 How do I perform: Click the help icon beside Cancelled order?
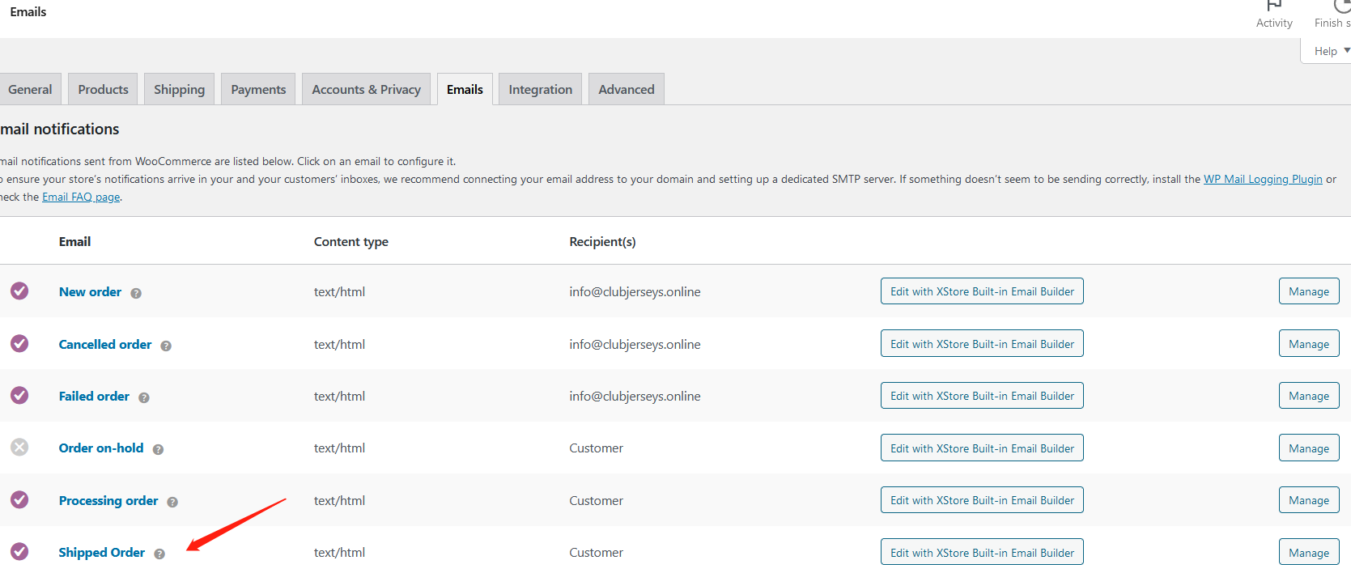[x=166, y=346]
